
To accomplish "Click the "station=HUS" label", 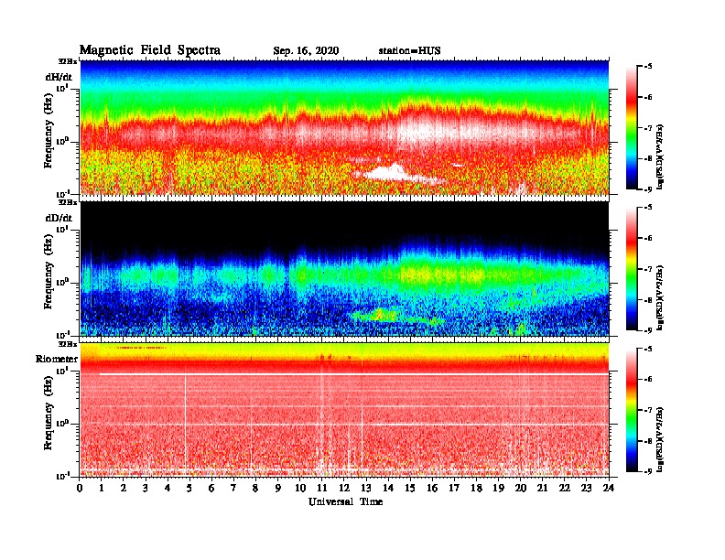I will coord(409,51).
